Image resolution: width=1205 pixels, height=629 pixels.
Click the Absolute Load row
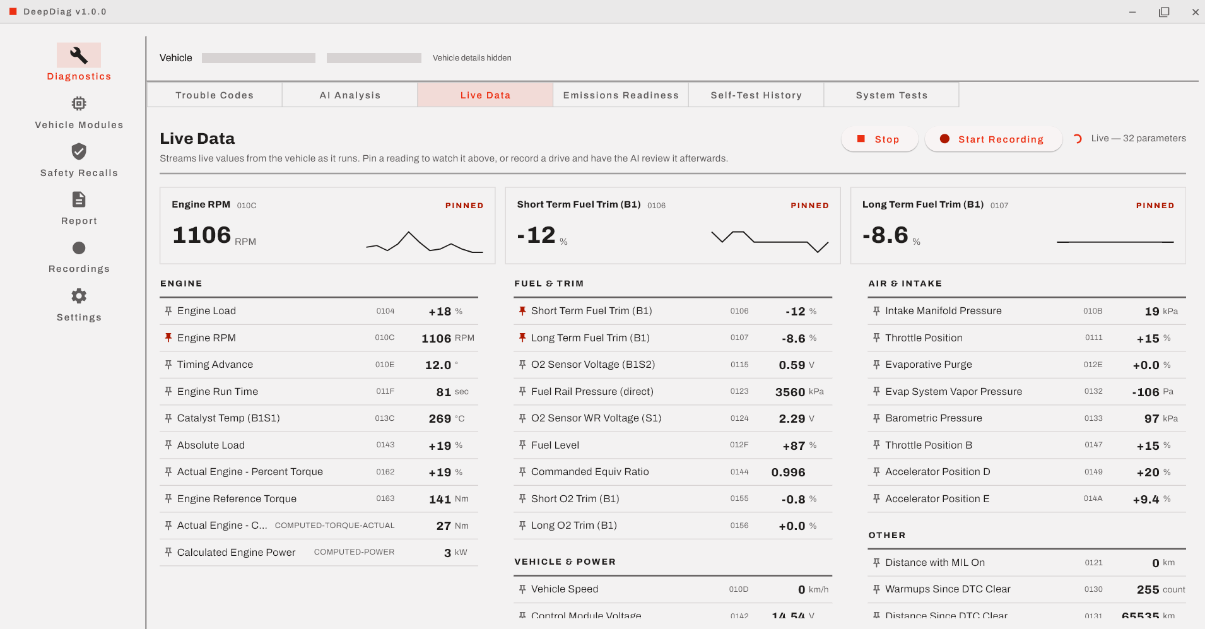pos(319,445)
